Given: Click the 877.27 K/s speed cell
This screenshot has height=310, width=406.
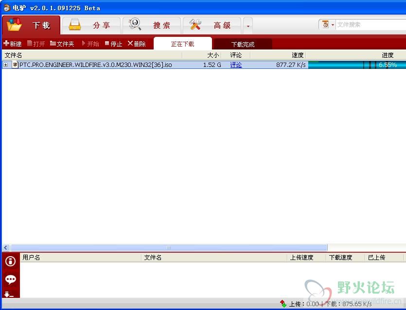Looking at the screenshot, I should pyautogui.click(x=291, y=65).
